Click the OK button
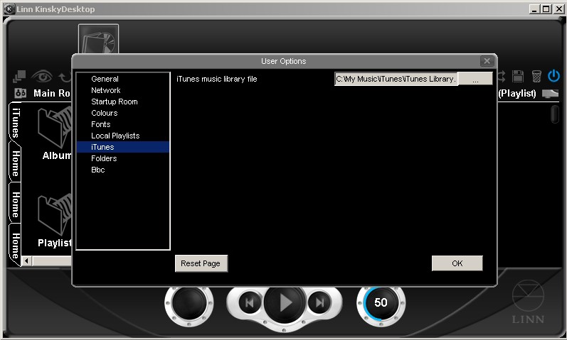The width and height of the screenshot is (567, 340). 457,263
